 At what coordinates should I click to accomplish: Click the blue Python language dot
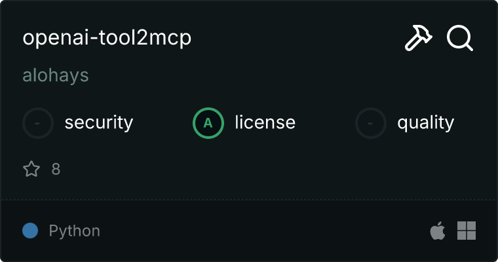30,231
